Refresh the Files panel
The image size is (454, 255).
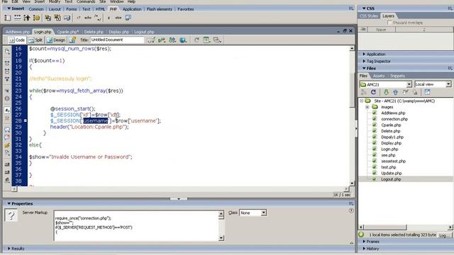374,92
